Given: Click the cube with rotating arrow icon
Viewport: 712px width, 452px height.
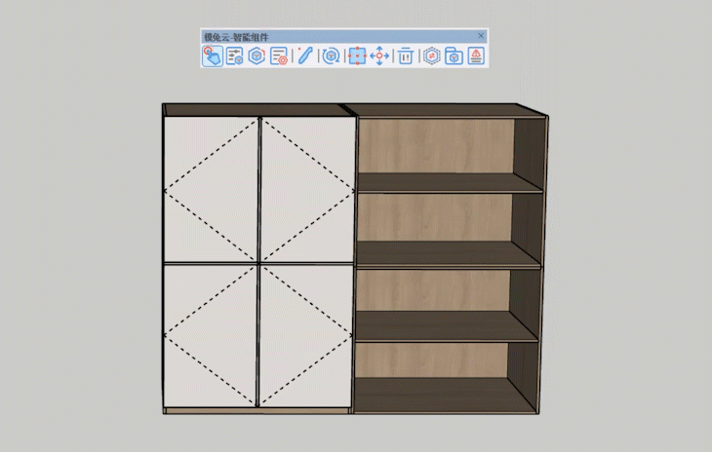Looking at the screenshot, I should pyautogui.click(x=257, y=56).
